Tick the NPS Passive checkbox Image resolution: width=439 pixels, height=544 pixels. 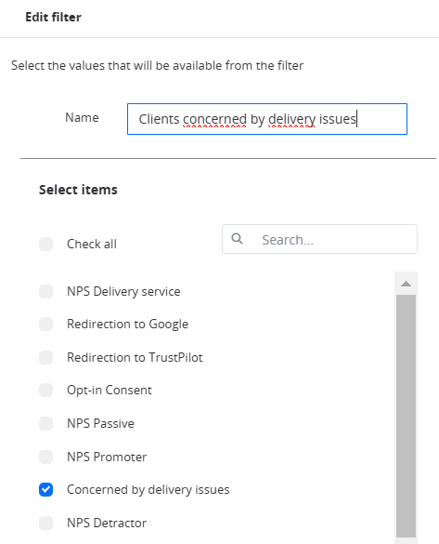pyautogui.click(x=46, y=423)
